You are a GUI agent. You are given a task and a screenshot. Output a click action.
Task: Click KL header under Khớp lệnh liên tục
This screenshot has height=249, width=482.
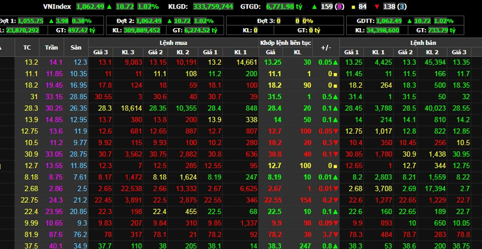point(297,52)
